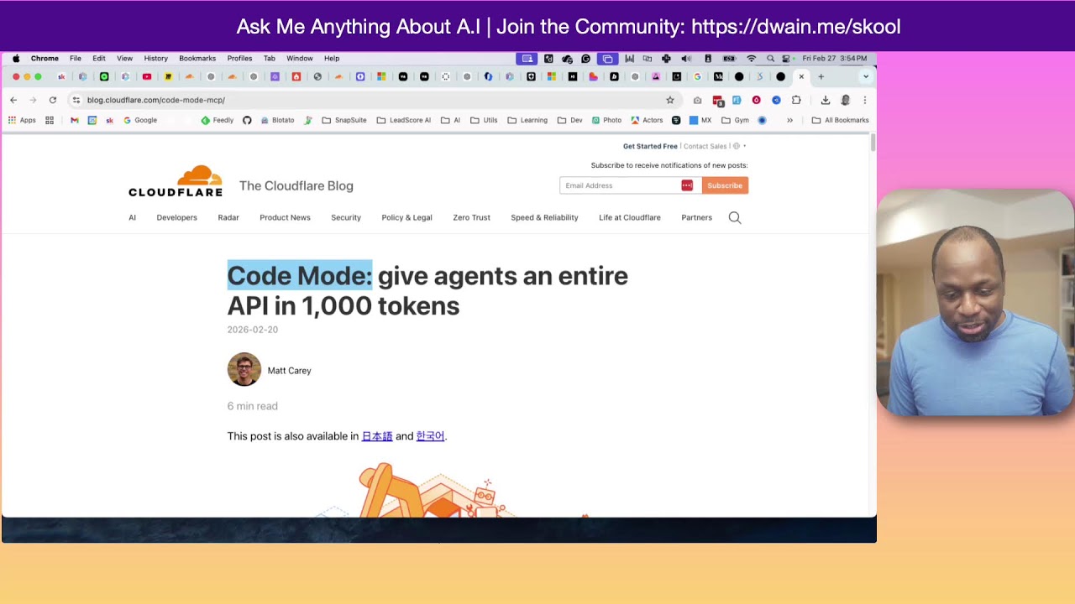Click the Get Started Free link

point(650,146)
